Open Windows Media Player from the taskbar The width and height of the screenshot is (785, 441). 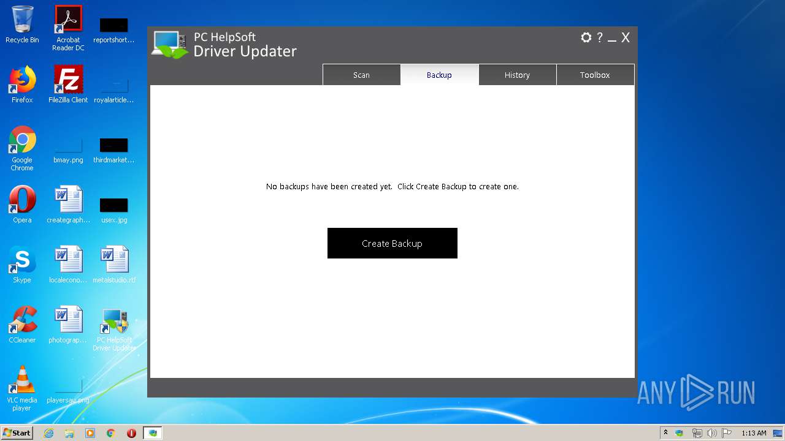[90, 433]
